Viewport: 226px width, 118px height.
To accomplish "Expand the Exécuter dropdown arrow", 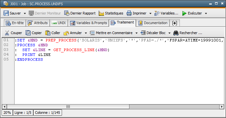I will [206, 14].
